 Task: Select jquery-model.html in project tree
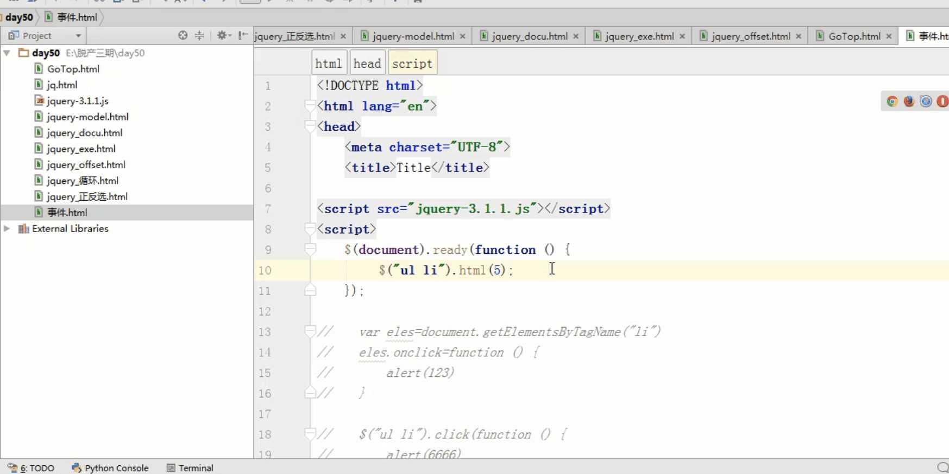tap(87, 117)
